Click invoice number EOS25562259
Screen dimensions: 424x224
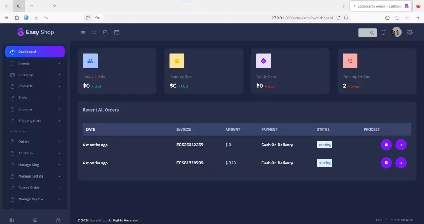(190, 145)
